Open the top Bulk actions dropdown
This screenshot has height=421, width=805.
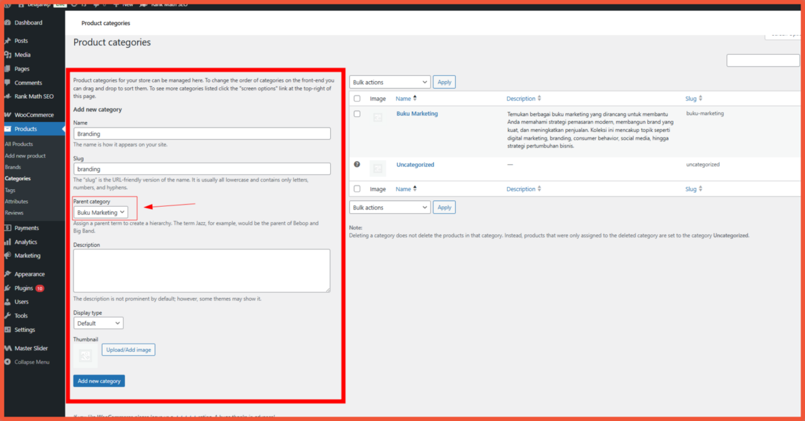[389, 82]
